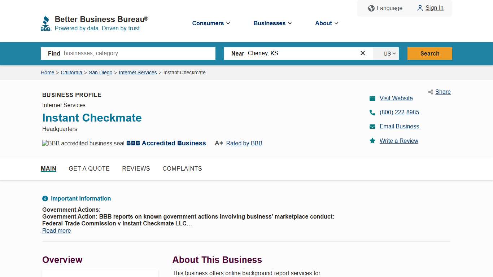Click the Sign In person icon
The image size is (493, 277).
(x=420, y=8)
